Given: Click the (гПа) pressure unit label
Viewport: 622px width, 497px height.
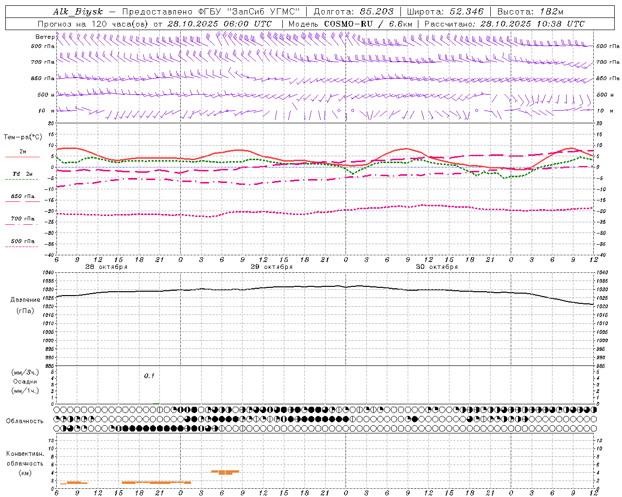Looking at the screenshot, I should pyautogui.click(x=25, y=311).
